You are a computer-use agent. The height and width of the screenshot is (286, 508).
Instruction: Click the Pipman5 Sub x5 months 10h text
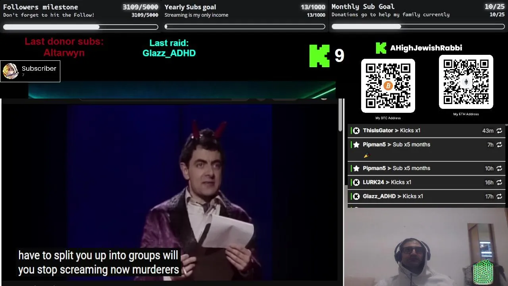(396, 168)
